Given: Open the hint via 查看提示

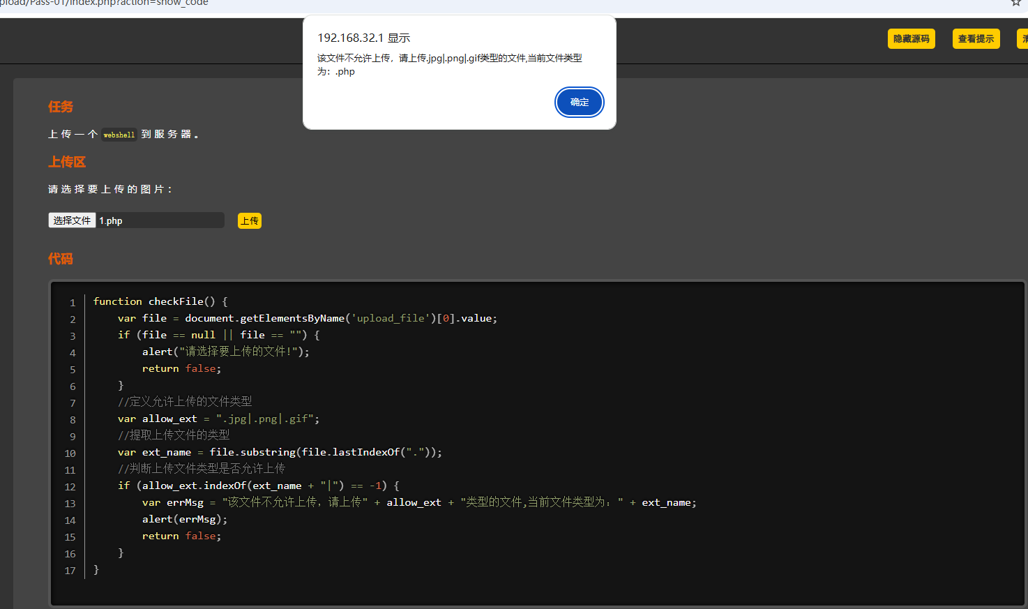Looking at the screenshot, I should tap(976, 39).
